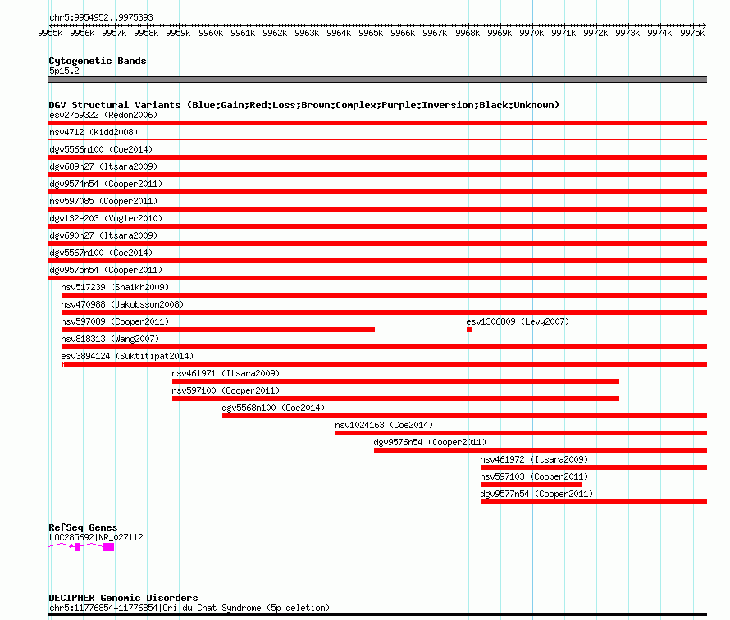Open variant dgv5566n100 (Coe2014)
This screenshot has height=620, width=730.
(x=101, y=149)
